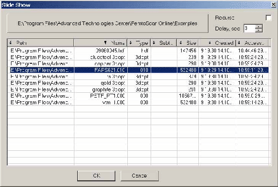Increase the delay seconds value
The height and width of the screenshot is (187, 278).
click(x=259, y=26)
